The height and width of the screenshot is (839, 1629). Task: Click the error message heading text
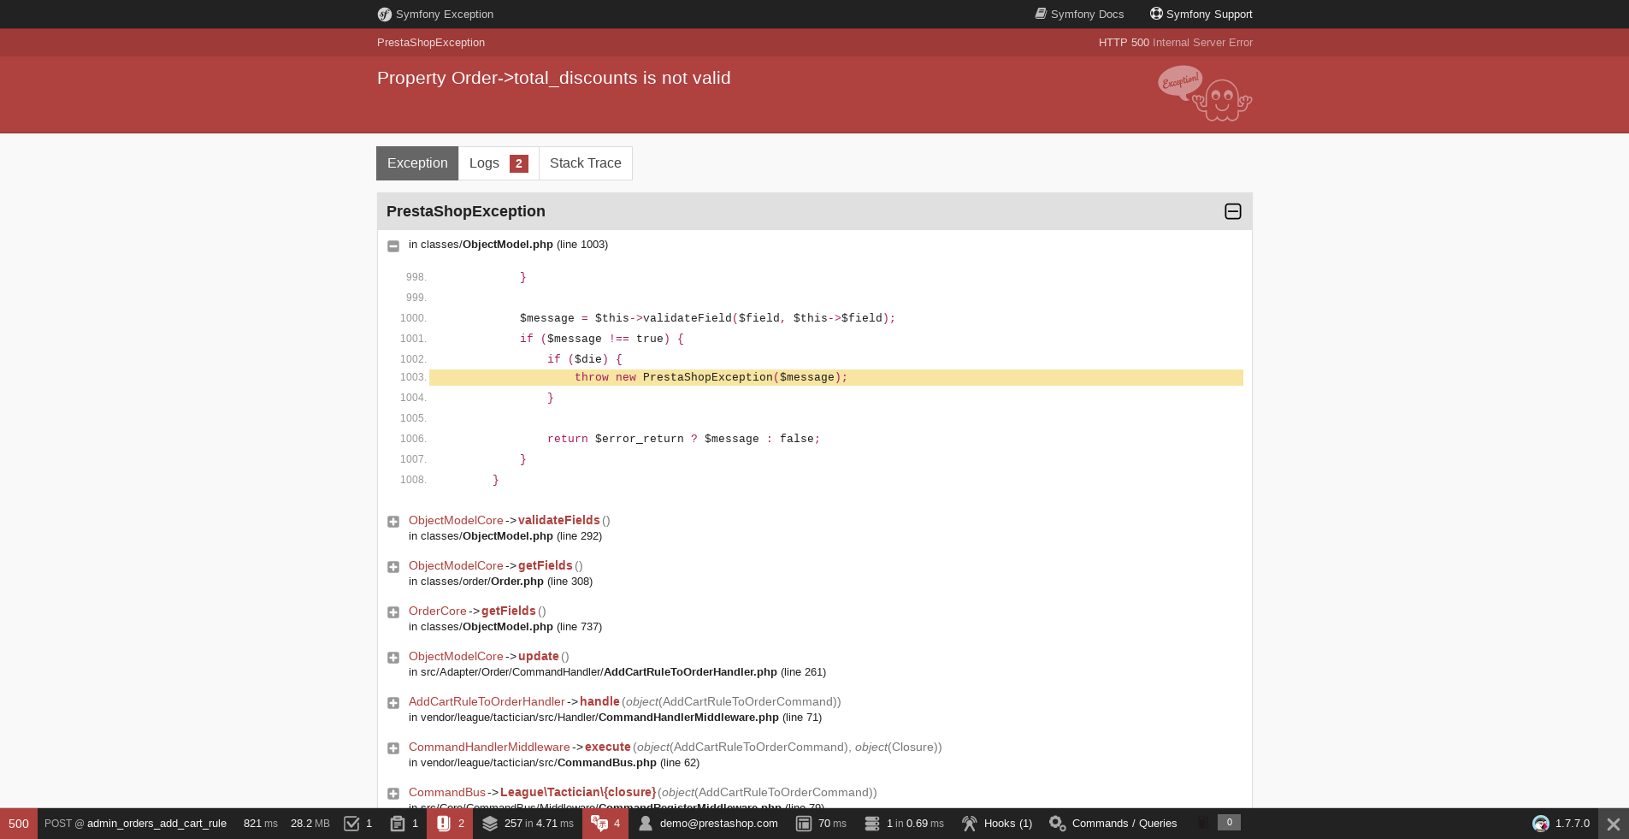coord(554,78)
